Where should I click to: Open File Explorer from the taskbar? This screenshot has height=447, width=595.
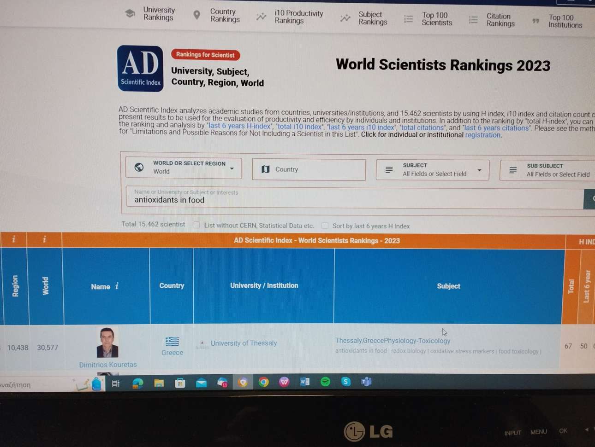pyautogui.click(x=159, y=383)
